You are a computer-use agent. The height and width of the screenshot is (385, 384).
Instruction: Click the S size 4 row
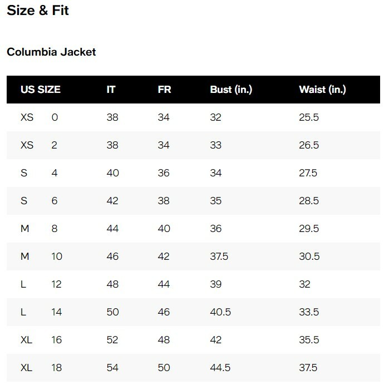tap(193, 173)
